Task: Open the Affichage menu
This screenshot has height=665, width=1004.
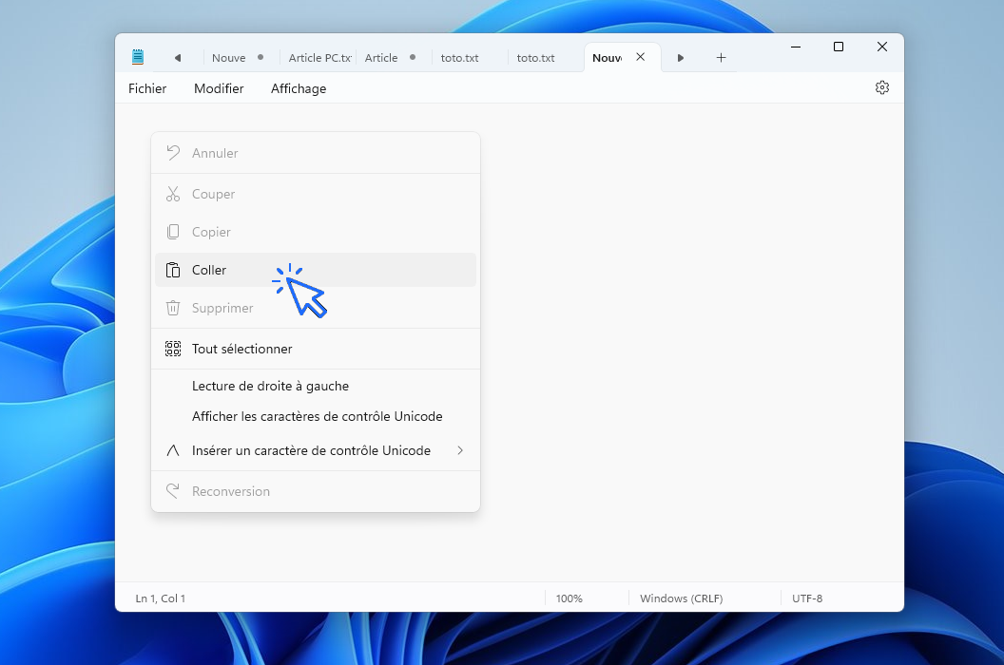Action: point(299,88)
